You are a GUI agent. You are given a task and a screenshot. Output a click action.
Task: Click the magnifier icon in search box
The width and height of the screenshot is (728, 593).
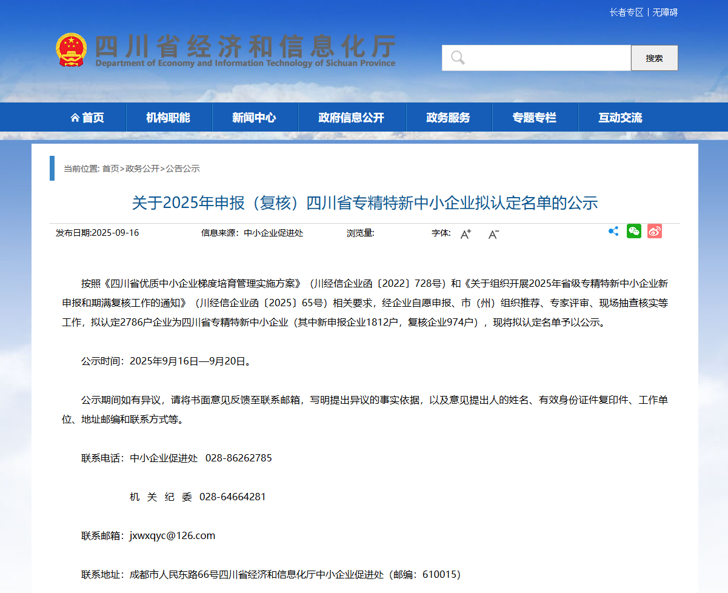point(458,58)
